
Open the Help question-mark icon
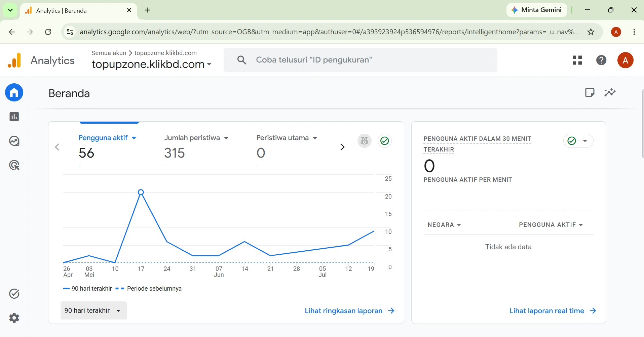point(601,60)
